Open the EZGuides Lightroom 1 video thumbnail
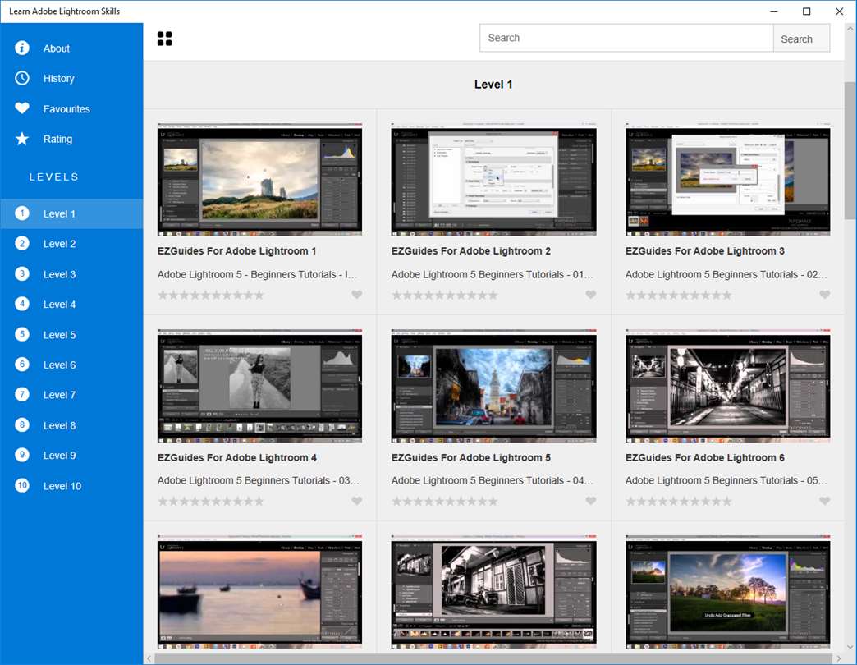 tap(259, 179)
